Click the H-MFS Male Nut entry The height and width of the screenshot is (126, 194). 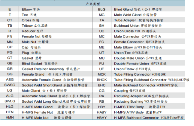point(46,118)
